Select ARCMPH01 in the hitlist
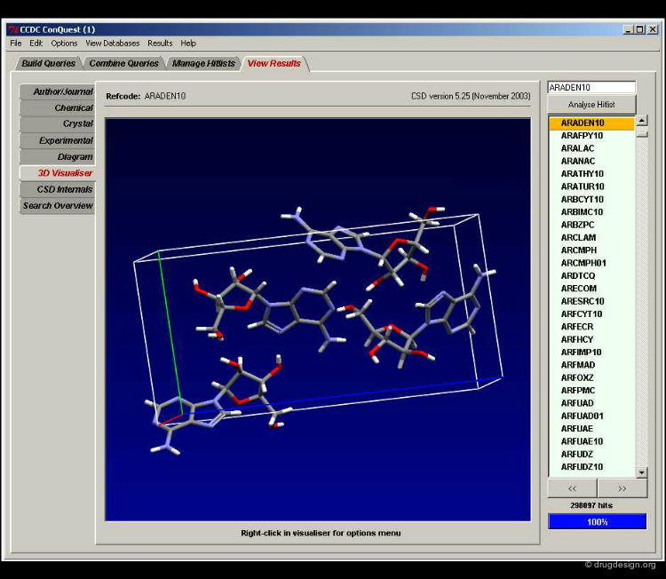 (x=591, y=263)
